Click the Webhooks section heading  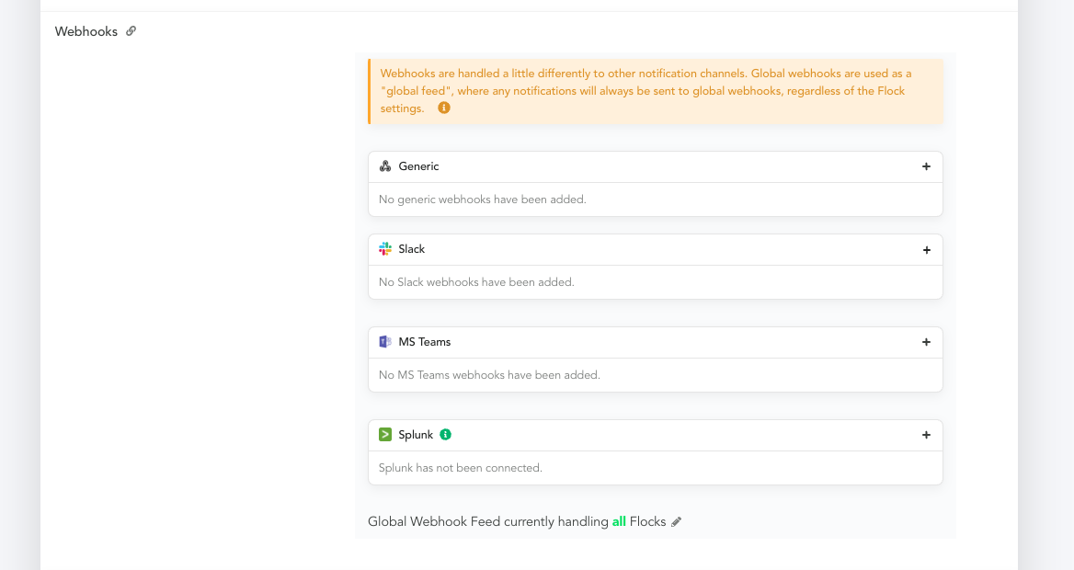(86, 31)
